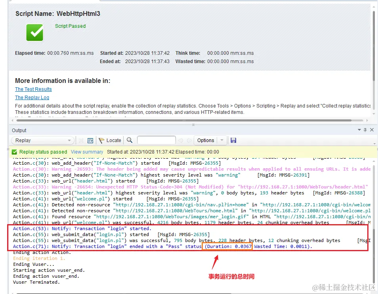
Task: Click the summary pane vertical scrollbar
Action: pos(374,46)
